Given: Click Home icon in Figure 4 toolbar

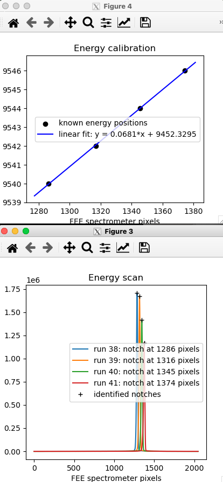Looking at the screenshot, I should pos(13,23).
